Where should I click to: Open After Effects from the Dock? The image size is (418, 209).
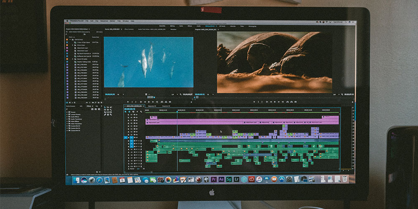(222, 179)
